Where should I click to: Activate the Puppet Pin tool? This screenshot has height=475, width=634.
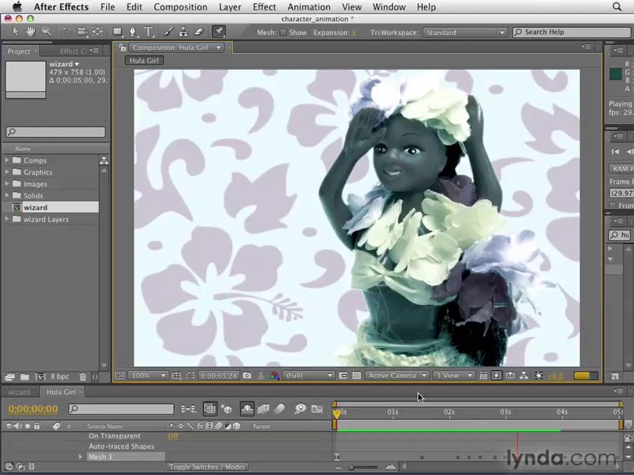click(219, 32)
